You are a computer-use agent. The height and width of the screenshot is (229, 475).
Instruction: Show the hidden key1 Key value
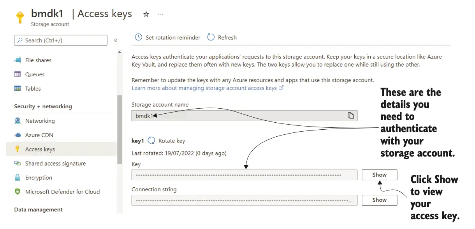pos(379,175)
